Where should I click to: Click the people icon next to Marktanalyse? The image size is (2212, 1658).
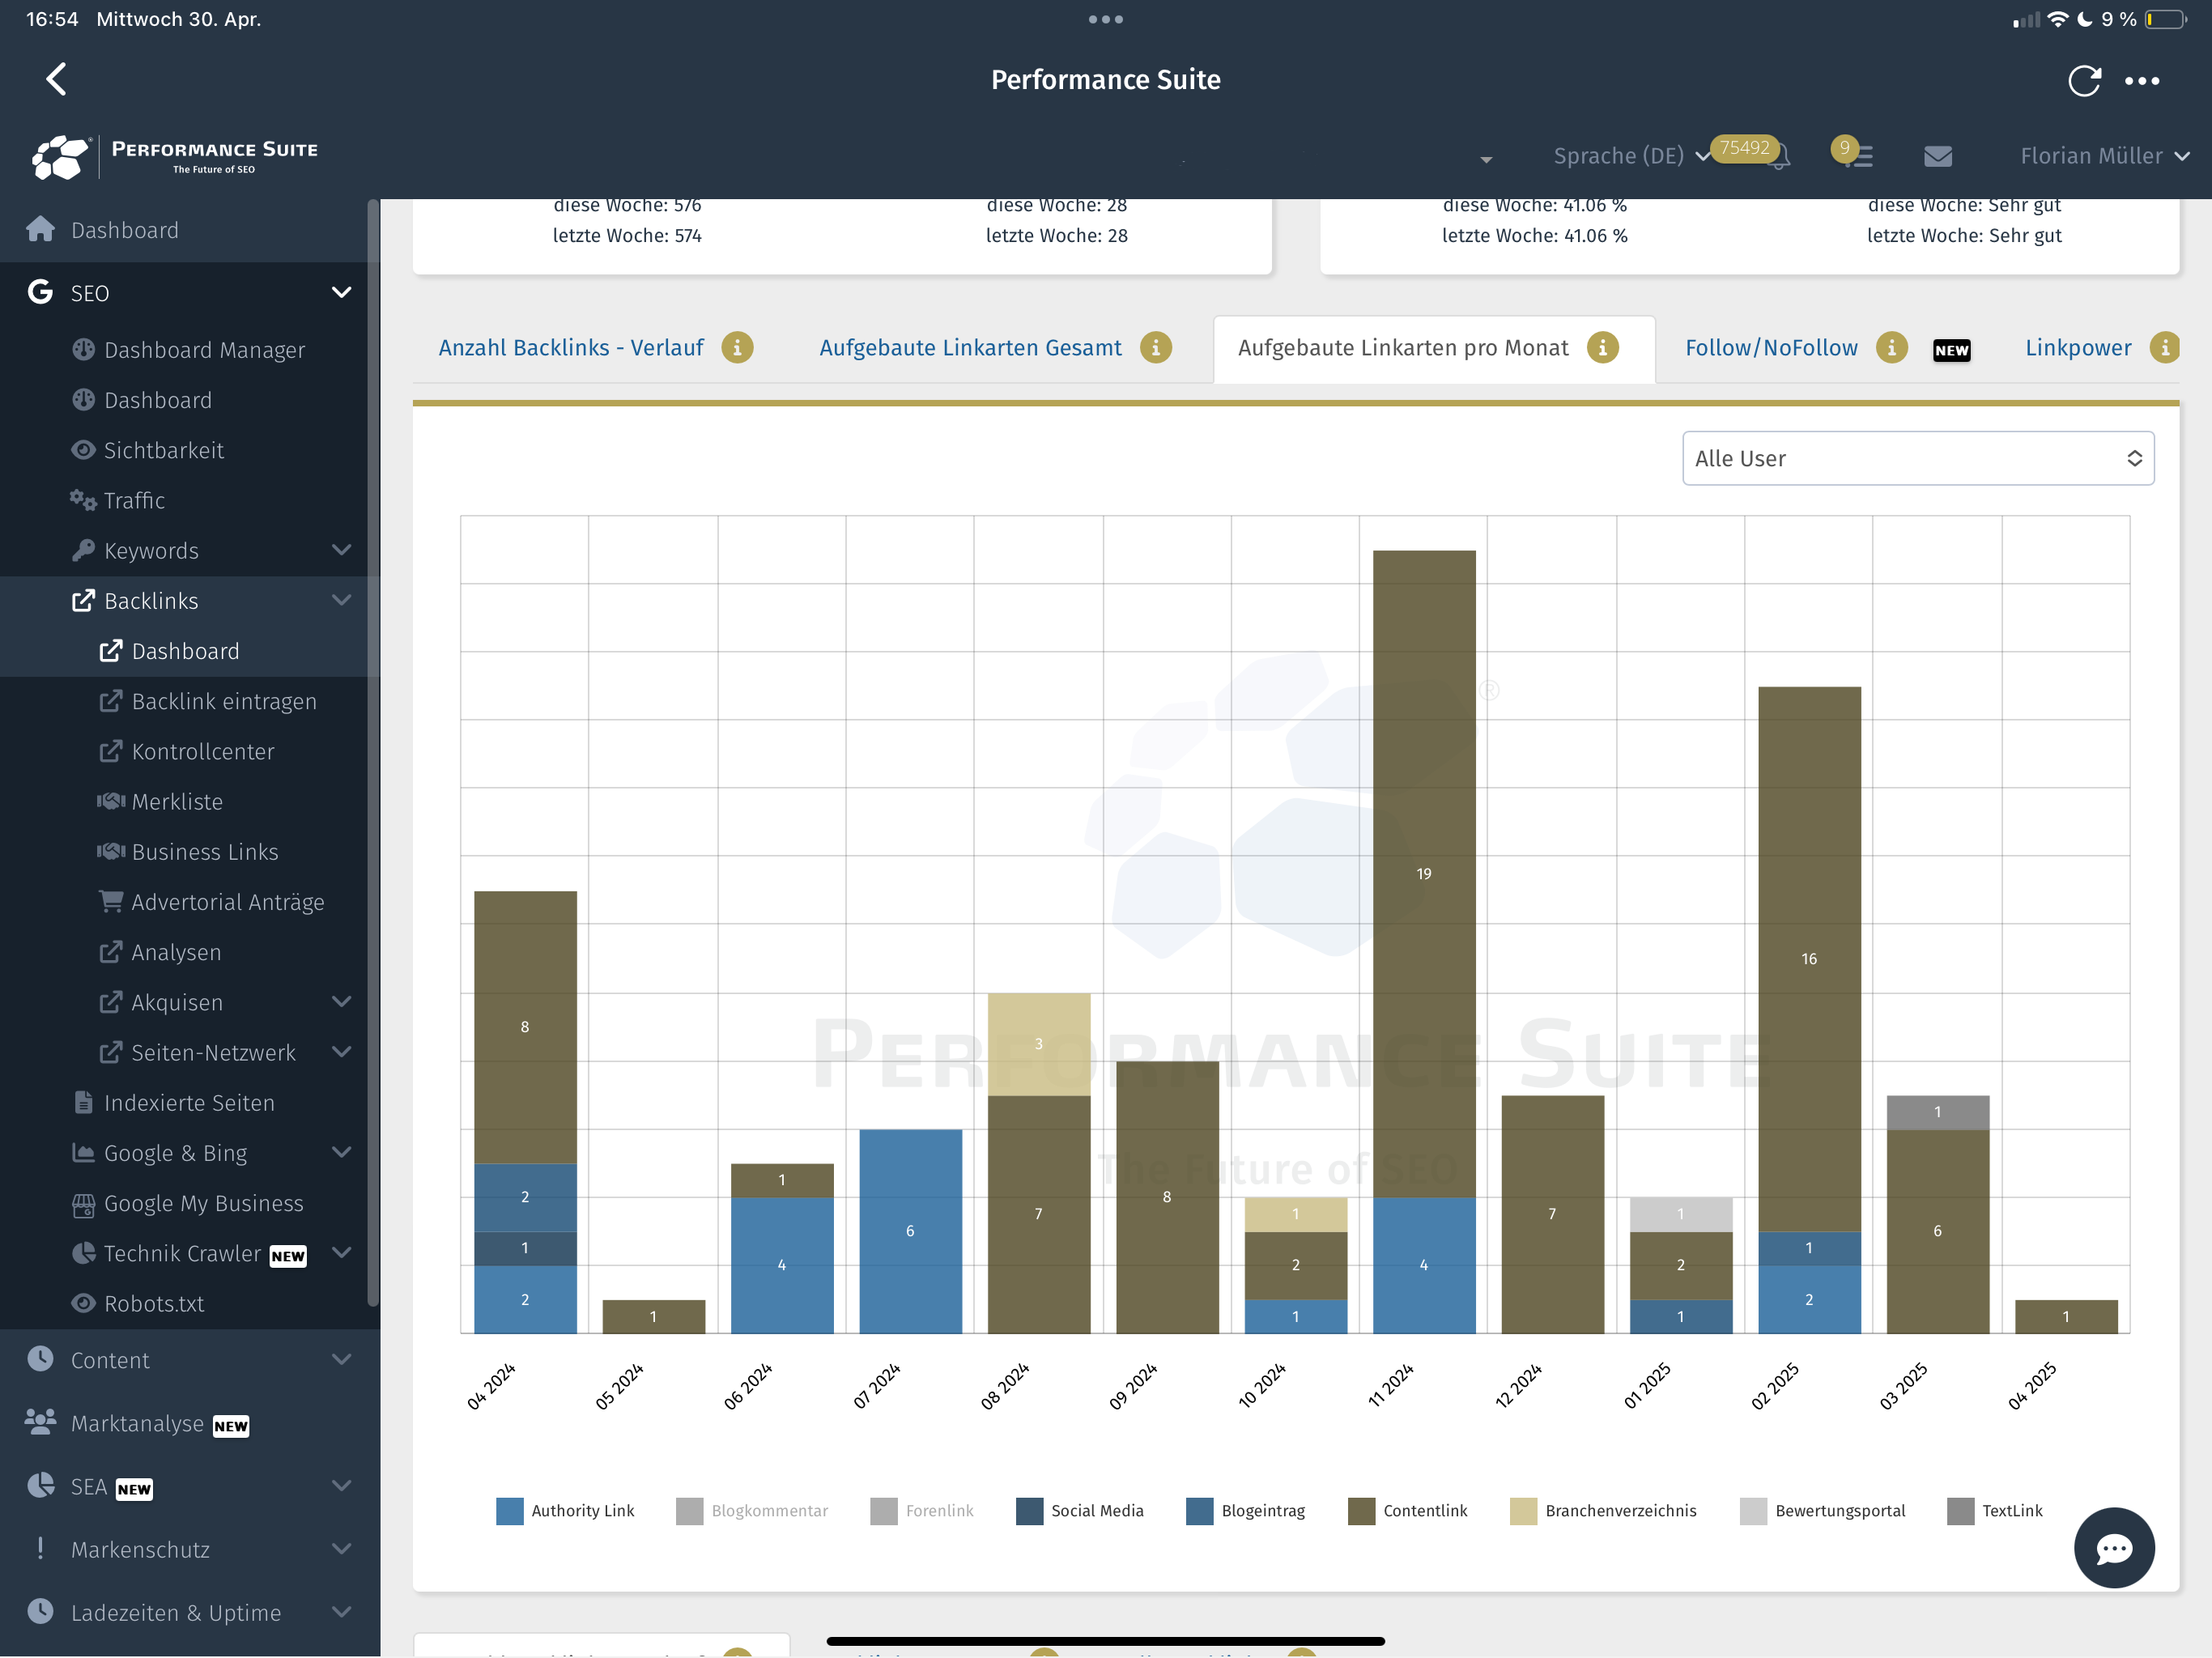40,1422
